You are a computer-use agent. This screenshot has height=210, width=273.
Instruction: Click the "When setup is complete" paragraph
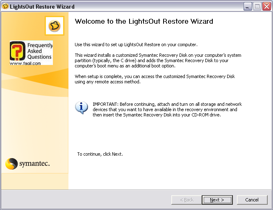tap(155, 79)
